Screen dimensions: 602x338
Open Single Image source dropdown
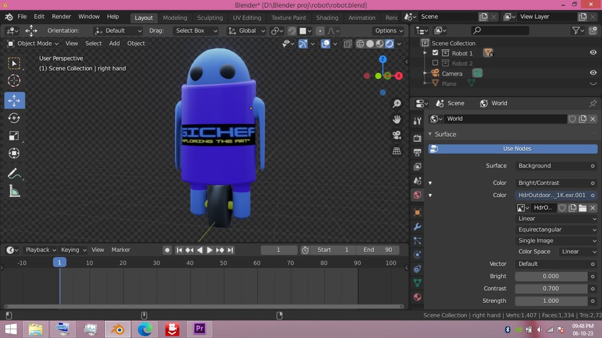pos(556,240)
